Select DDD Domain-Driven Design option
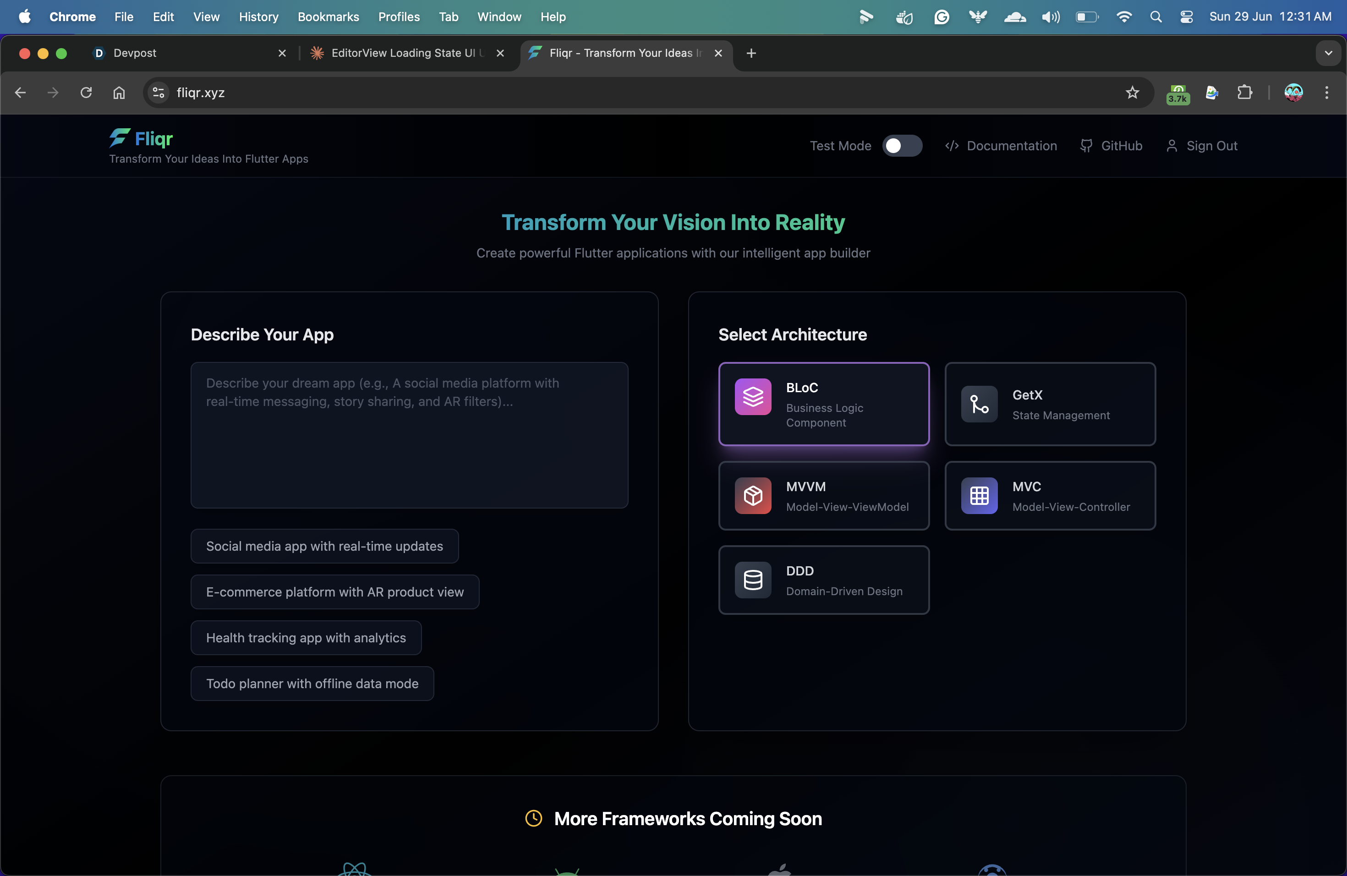1347x876 pixels. 823,580
